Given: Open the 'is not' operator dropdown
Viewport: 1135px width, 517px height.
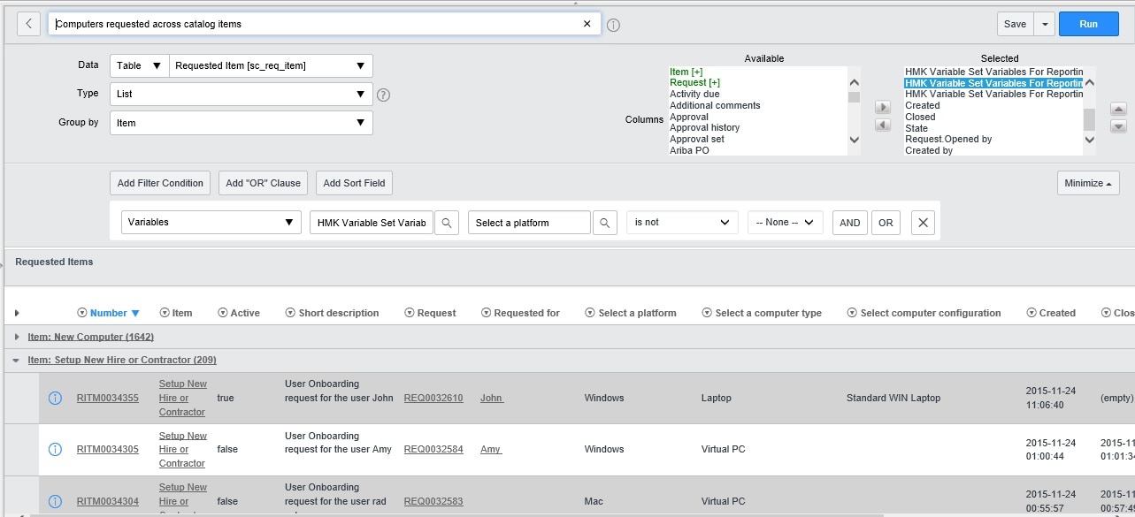Looking at the screenshot, I should pos(681,223).
